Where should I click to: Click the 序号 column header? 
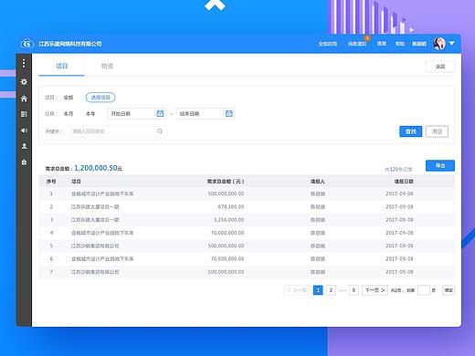[x=51, y=182]
